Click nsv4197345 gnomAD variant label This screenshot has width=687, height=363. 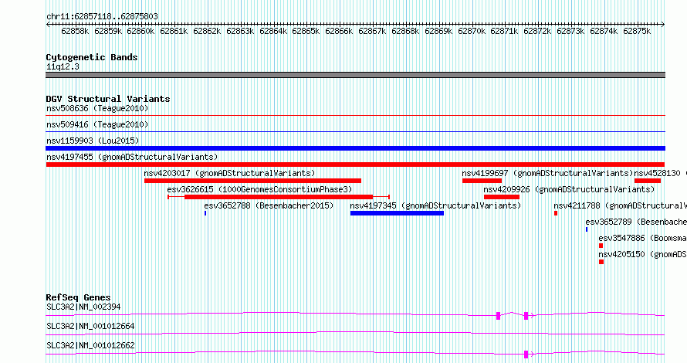(x=435, y=205)
